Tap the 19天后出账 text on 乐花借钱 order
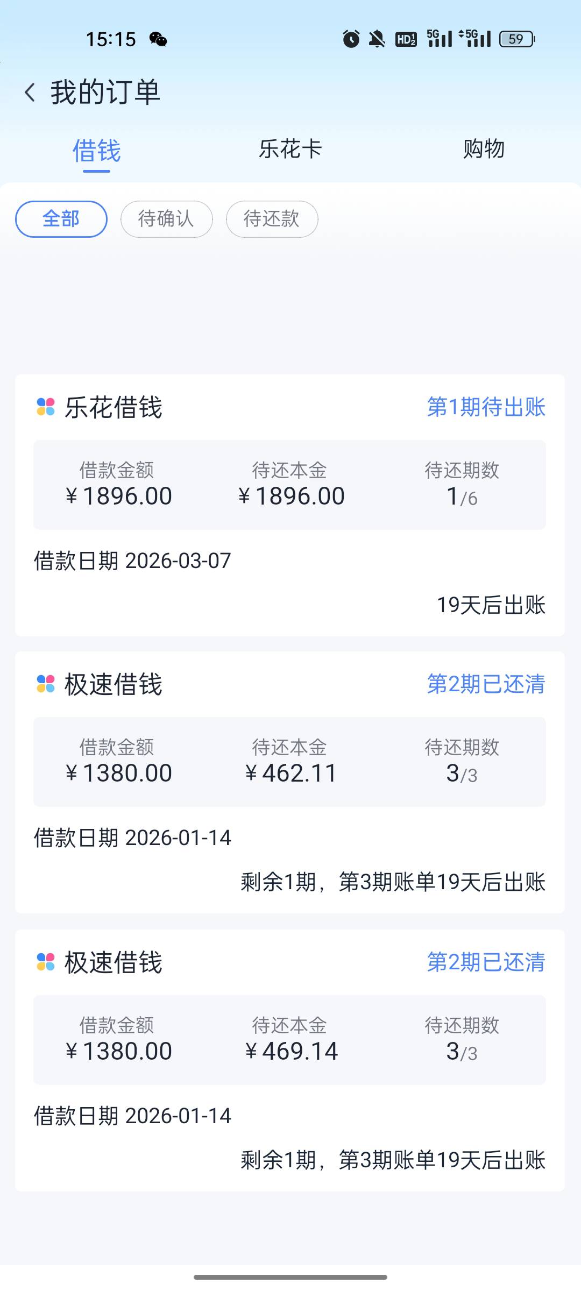This screenshot has height=1291, width=581. (x=491, y=605)
